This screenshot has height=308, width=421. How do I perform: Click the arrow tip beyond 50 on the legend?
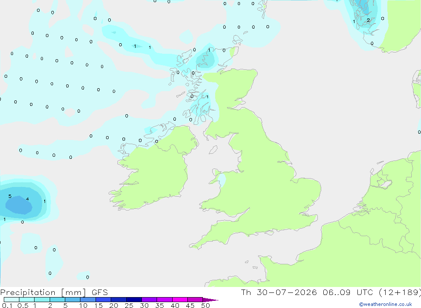click(211, 300)
